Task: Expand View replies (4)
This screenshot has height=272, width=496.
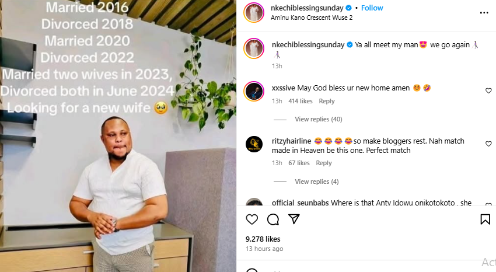Action: [316, 182]
